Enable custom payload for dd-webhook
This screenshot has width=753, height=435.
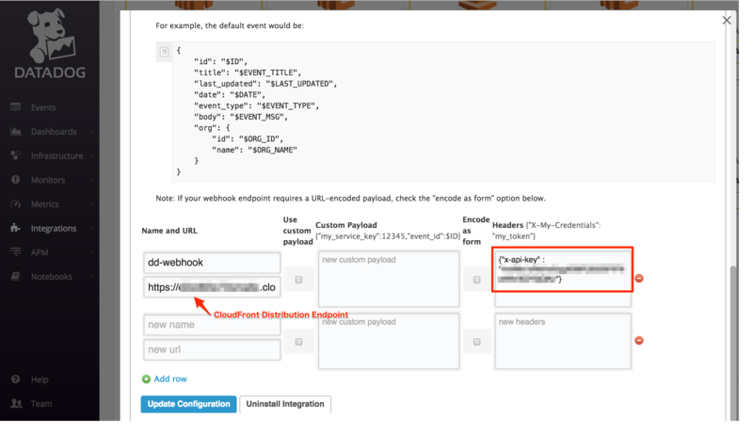[298, 280]
